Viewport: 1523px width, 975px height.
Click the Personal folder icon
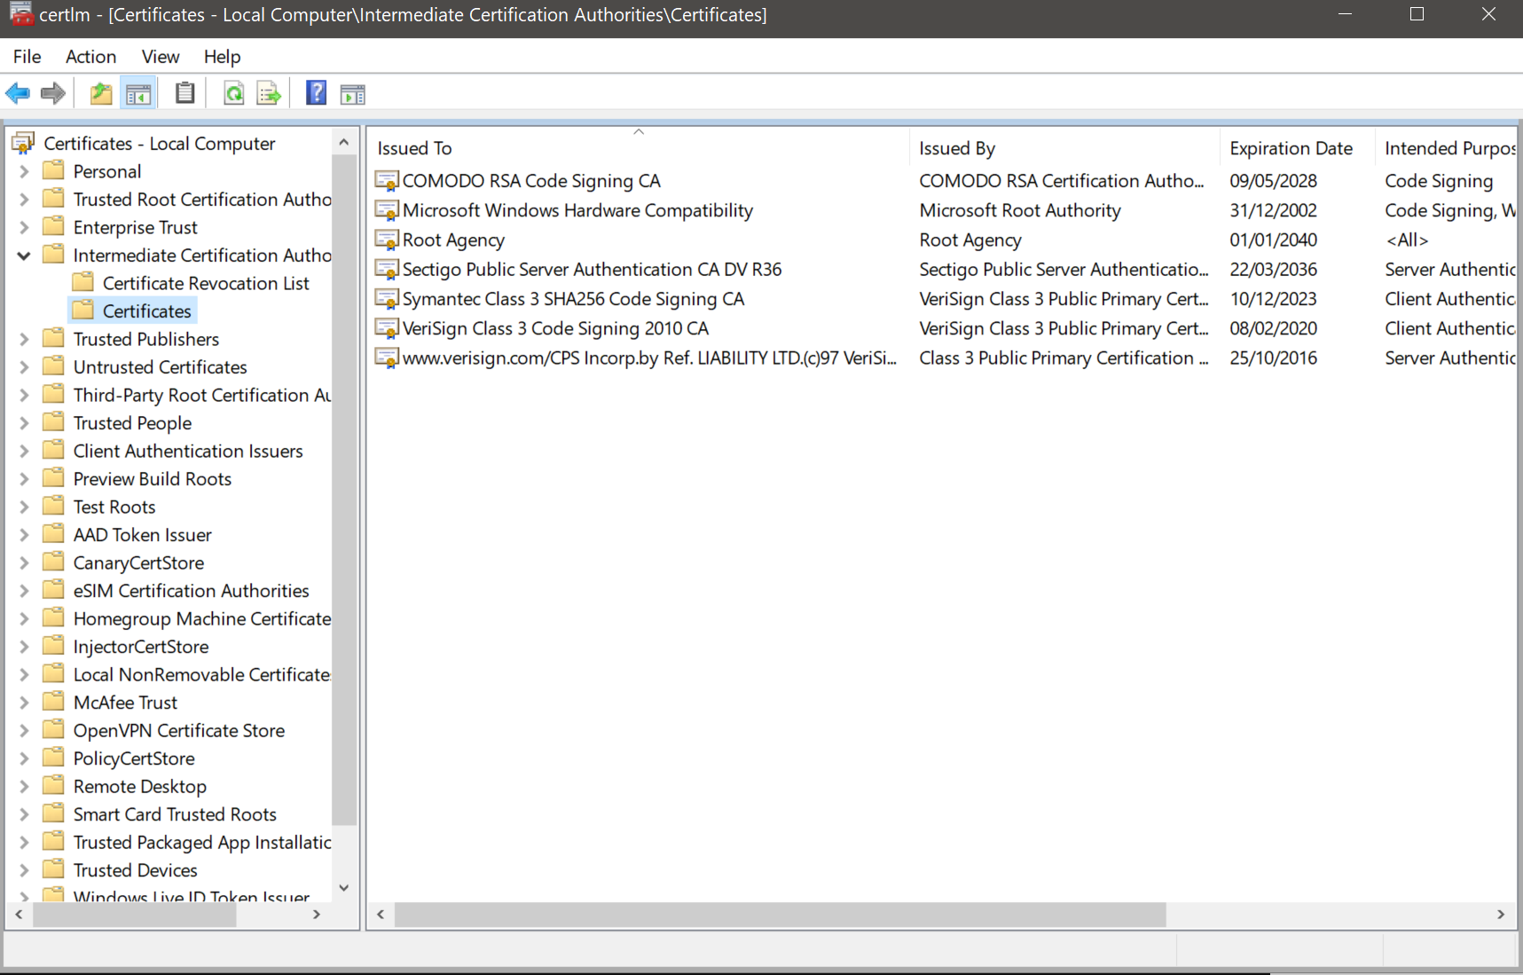coord(54,170)
